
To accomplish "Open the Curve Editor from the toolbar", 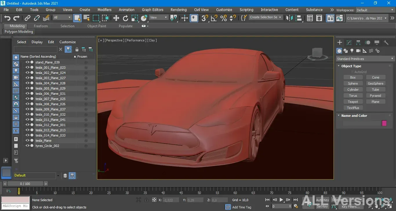I will pos(339,18).
